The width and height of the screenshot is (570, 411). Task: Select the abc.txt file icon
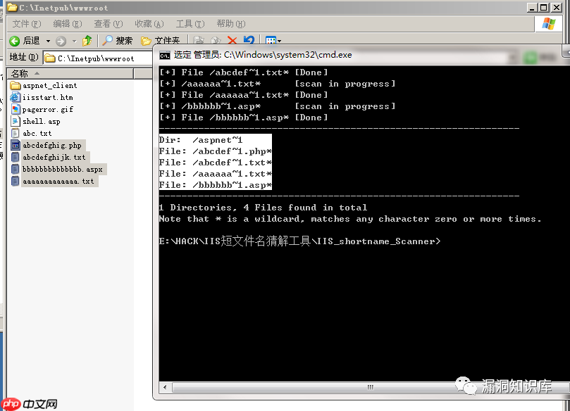(x=16, y=133)
